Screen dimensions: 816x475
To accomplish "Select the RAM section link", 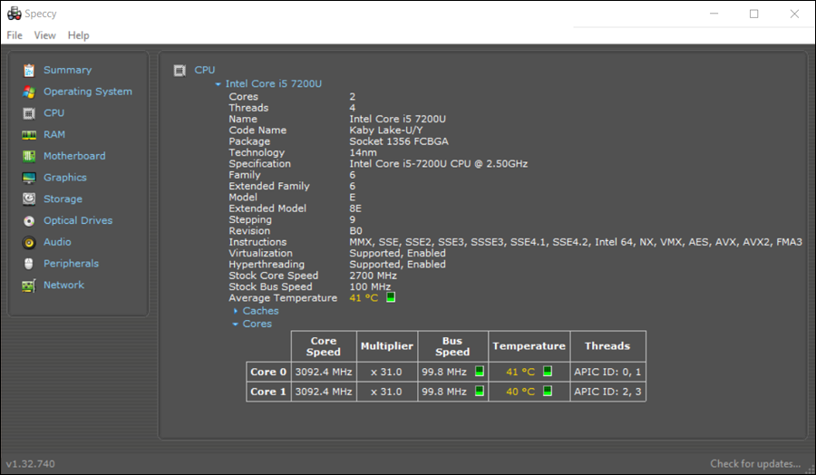I will tap(54, 135).
